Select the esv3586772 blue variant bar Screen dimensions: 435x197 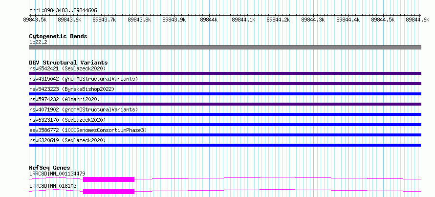[x=225, y=135]
